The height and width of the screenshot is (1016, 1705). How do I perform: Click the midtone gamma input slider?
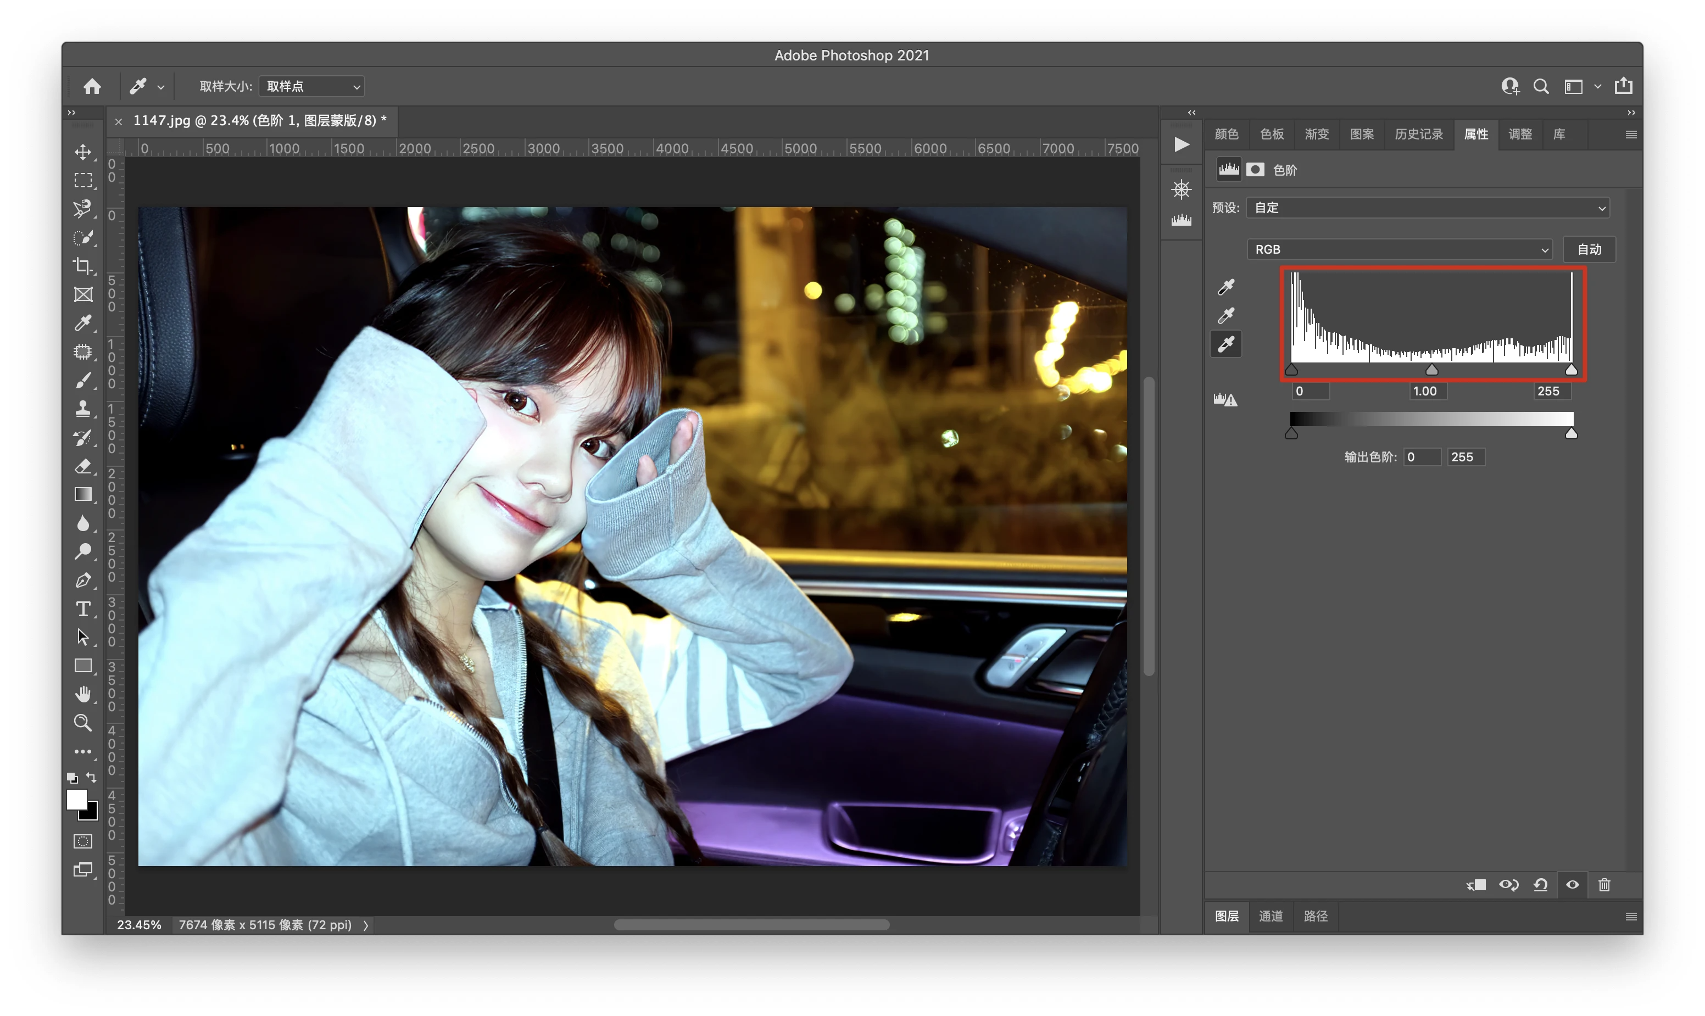point(1431,370)
